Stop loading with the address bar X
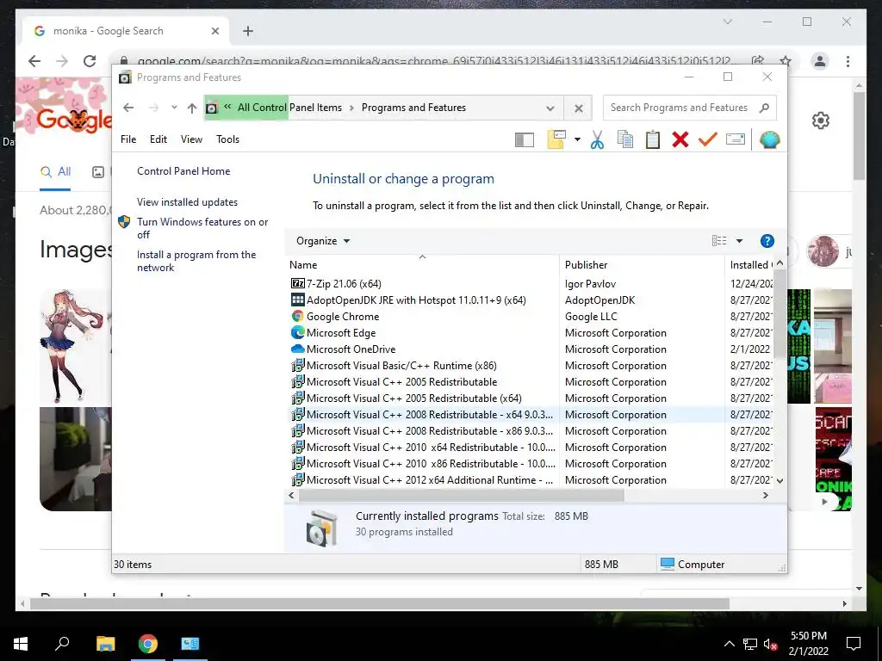Screen dimensions: 882x661 pyautogui.click(x=578, y=108)
